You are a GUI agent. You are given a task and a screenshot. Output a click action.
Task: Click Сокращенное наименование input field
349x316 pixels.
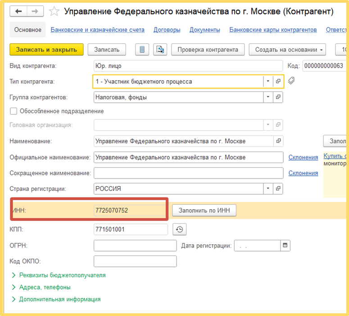(x=188, y=173)
